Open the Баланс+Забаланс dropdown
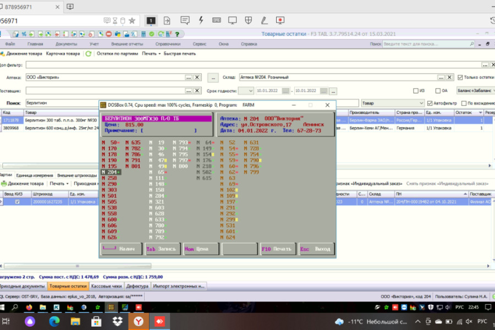The width and height of the screenshot is (495, 330). pyautogui.click(x=476, y=91)
